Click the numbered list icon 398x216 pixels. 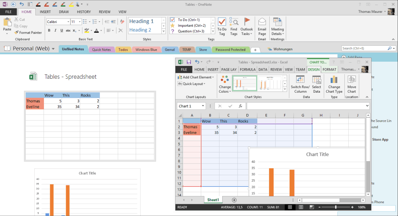tap(95, 22)
